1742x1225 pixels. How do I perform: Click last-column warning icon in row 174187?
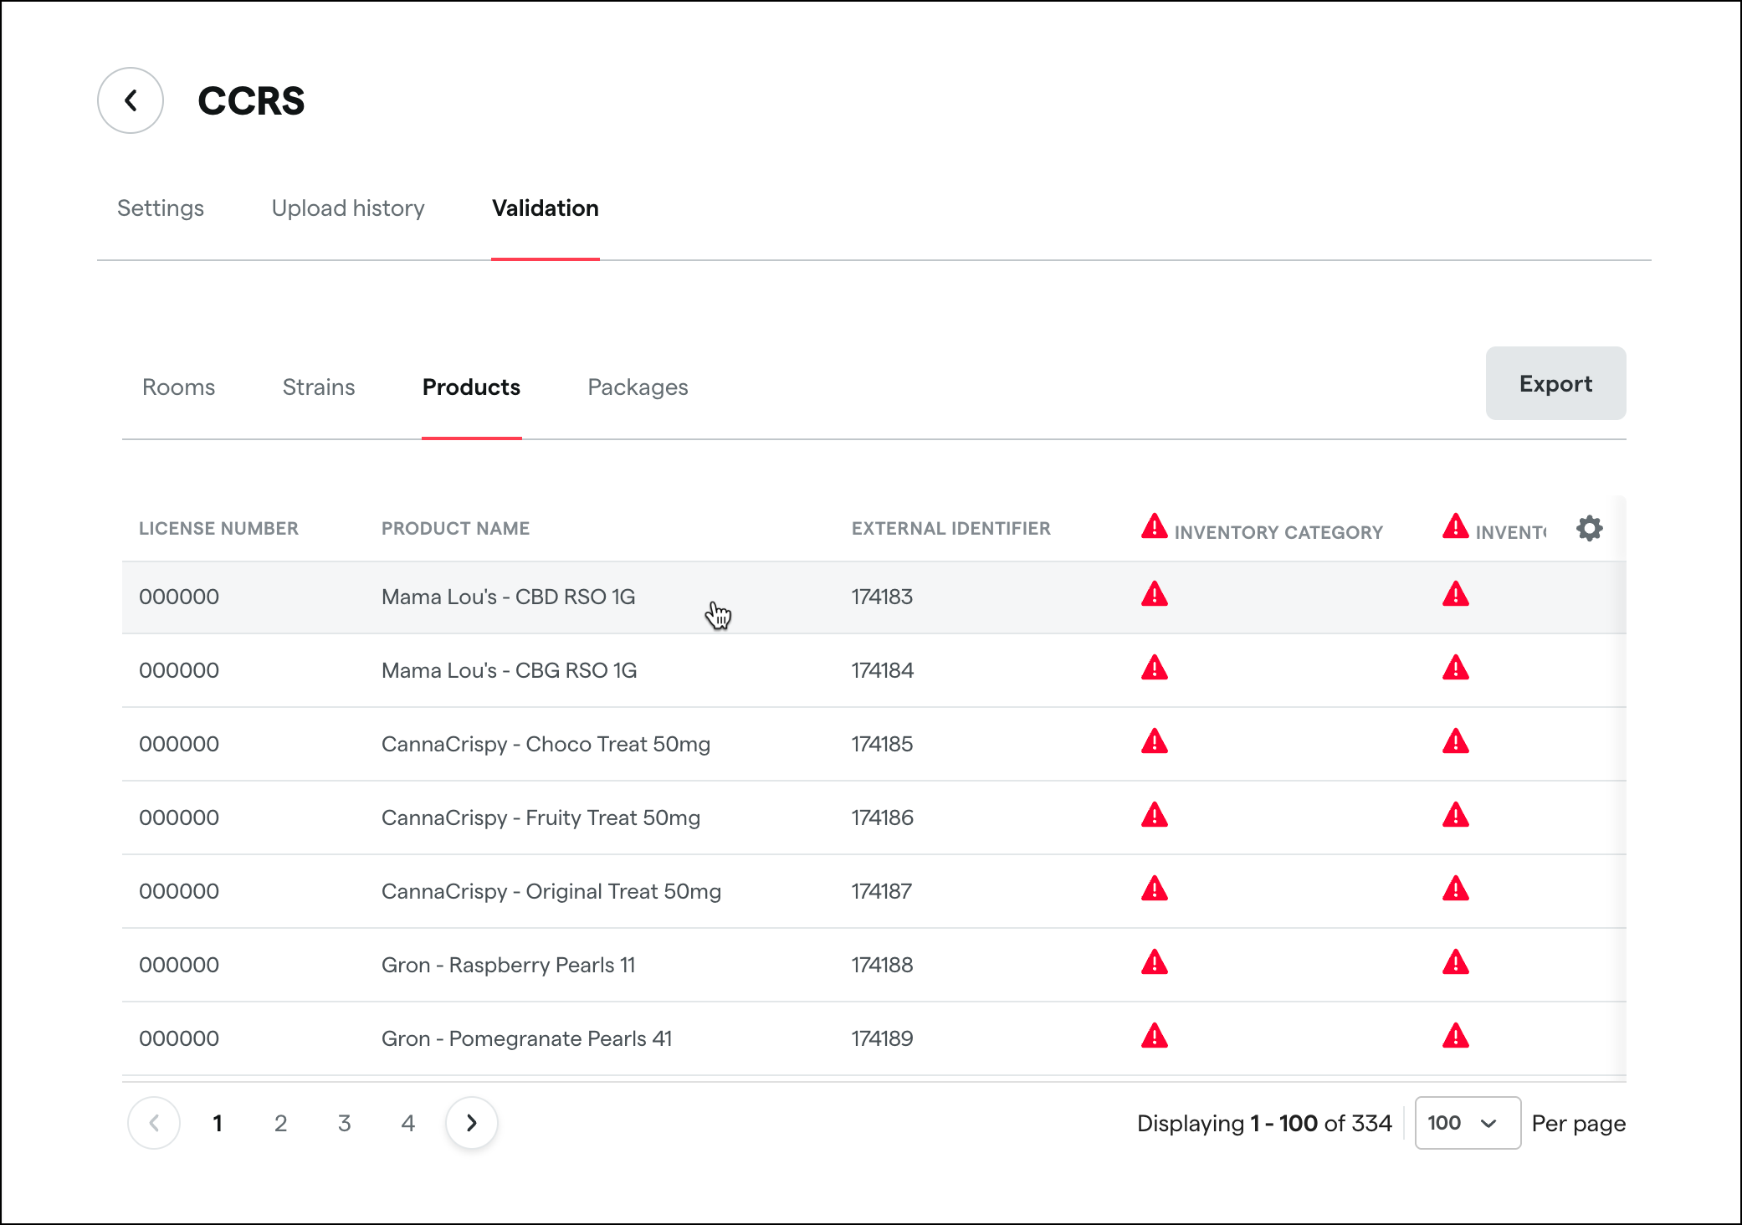click(1455, 889)
